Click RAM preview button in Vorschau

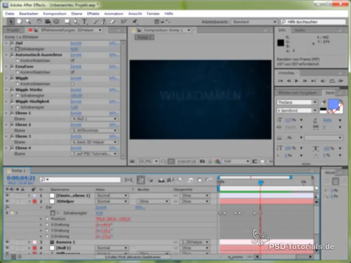point(341,81)
